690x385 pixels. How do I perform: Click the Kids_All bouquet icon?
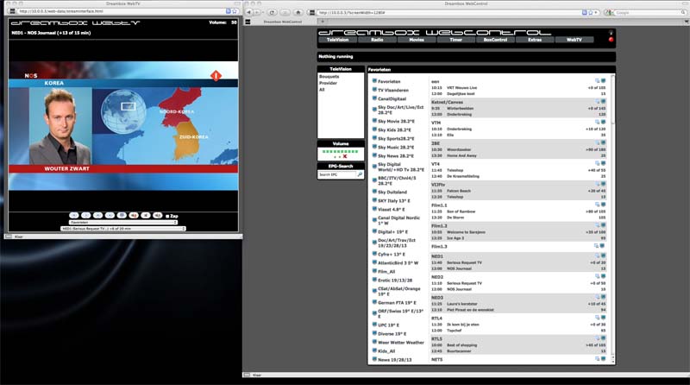coord(374,350)
